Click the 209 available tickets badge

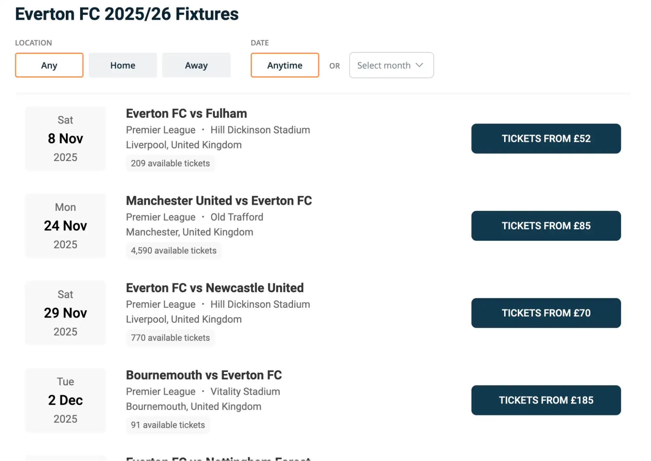170,163
